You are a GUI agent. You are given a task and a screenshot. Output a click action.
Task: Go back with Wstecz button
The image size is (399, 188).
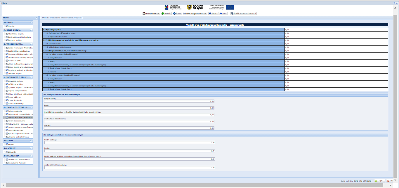(213, 13)
